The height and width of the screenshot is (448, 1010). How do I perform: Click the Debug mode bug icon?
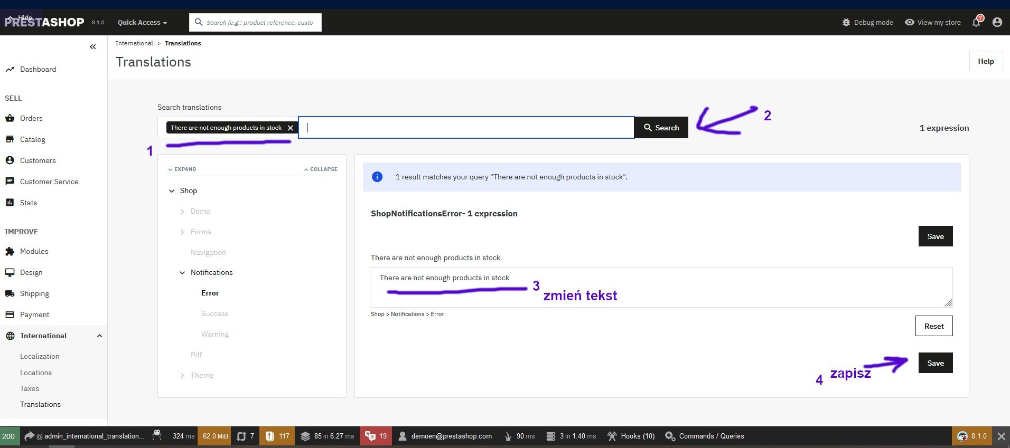[846, 22]
